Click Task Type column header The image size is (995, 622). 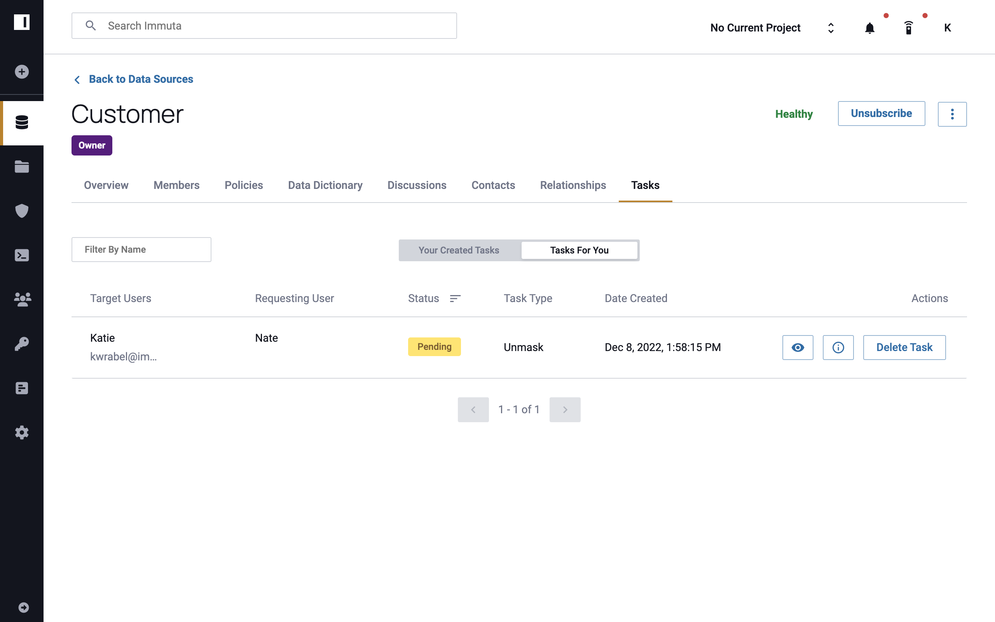(x=527, y=298)
